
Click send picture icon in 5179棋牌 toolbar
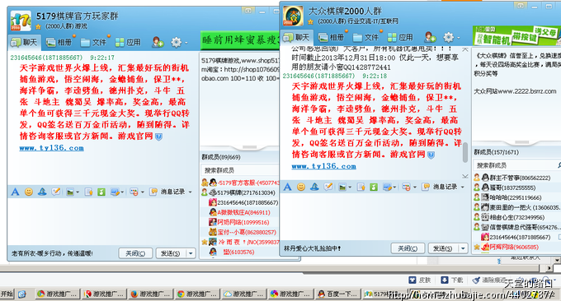[70, 192]
